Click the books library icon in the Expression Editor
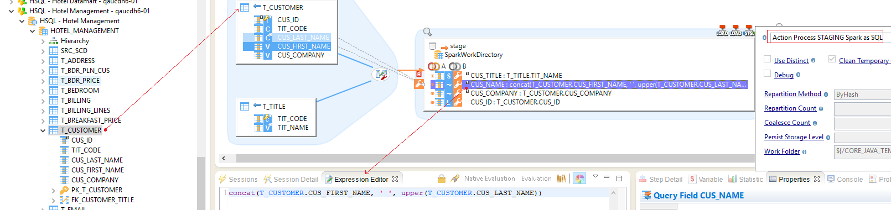The width and height of the screenshot is (891, 210). pyautogui.click(x=562, y=179)
